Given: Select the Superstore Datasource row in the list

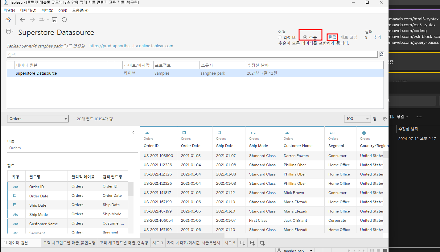Looking at the screenshot, I should (x=195, y=73).
